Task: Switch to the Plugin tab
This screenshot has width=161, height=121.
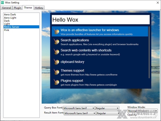Action: 17,8
